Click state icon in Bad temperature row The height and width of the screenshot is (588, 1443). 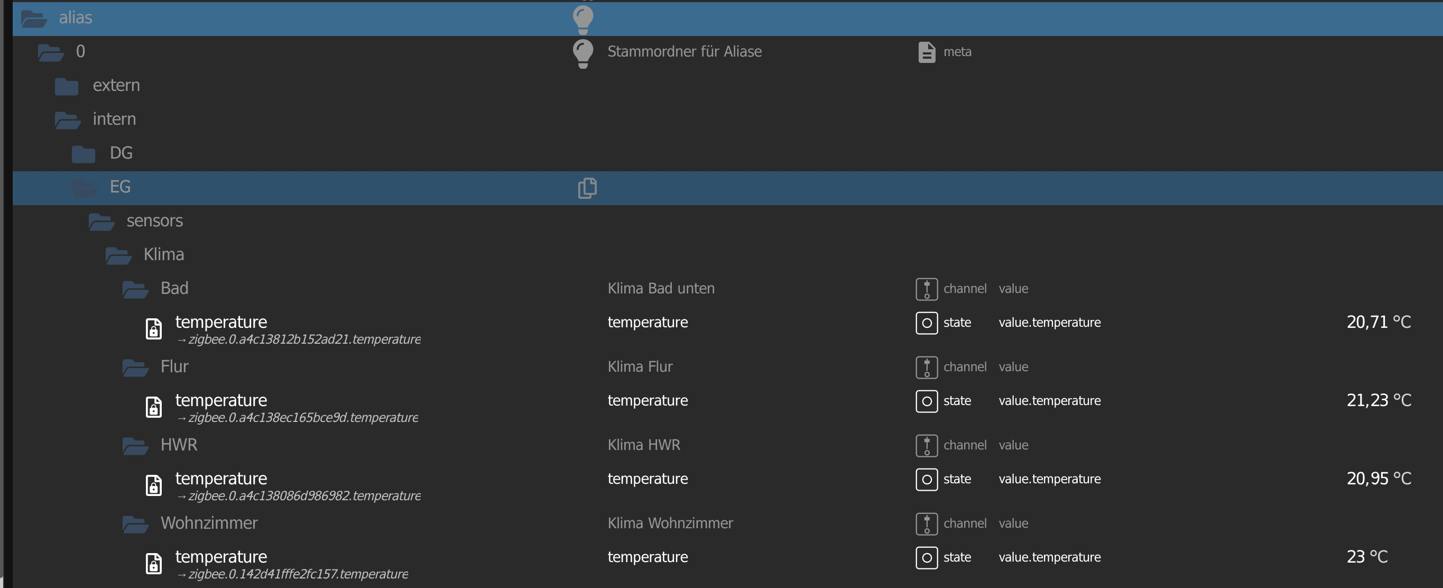(x=926, y=323)
